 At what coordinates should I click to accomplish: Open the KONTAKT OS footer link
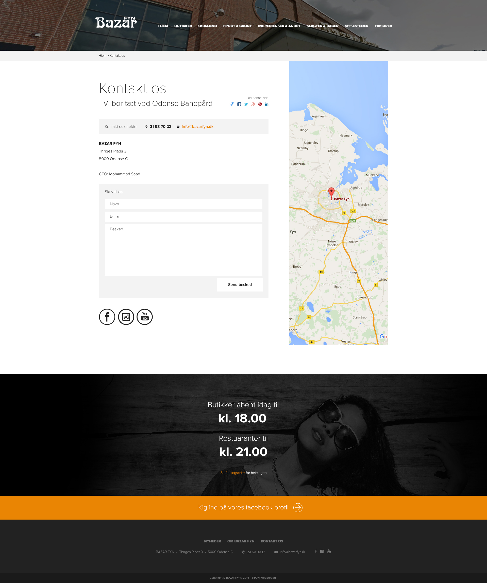[272, 541]
